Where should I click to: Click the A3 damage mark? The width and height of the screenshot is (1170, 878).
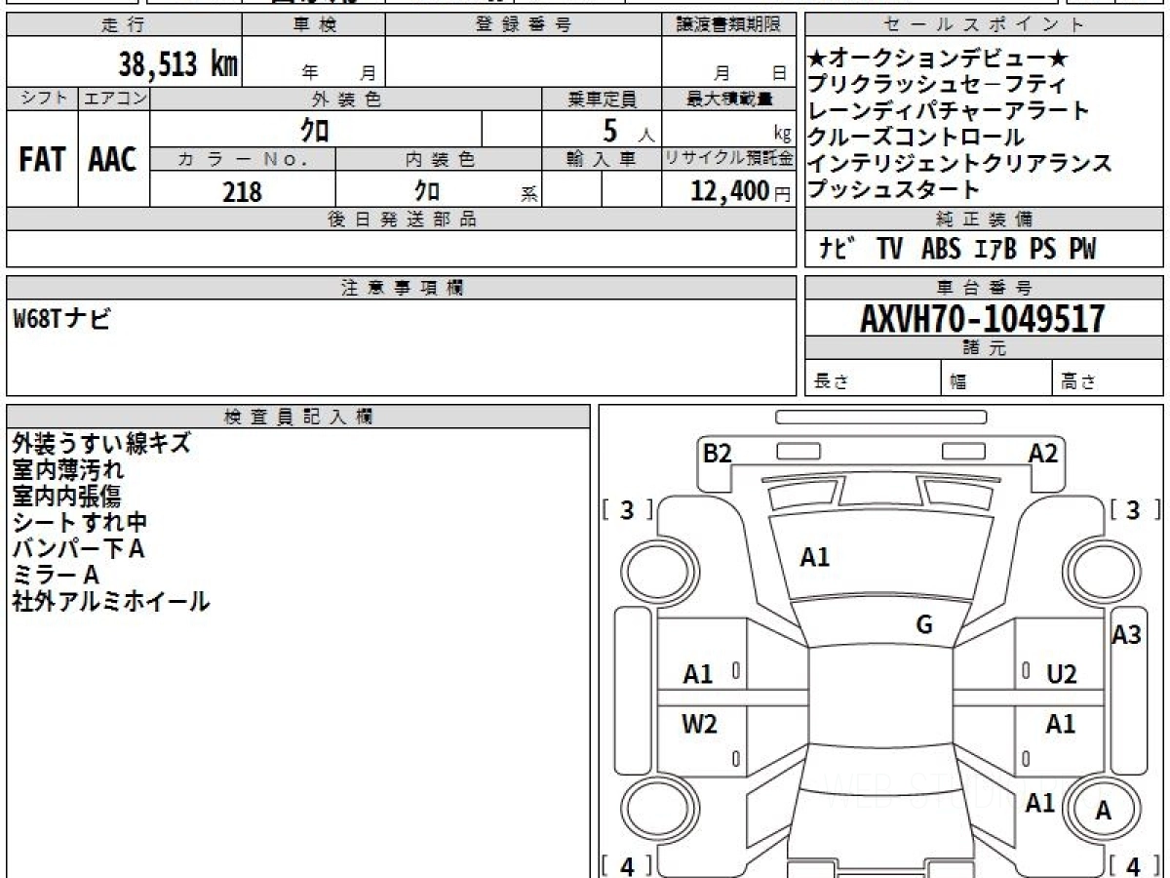click(1127, 635)
